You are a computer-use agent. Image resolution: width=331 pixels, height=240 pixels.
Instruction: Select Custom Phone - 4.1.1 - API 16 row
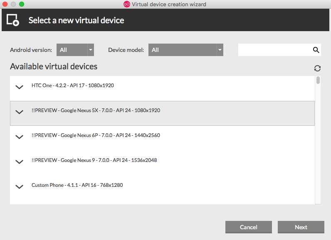tap(162, 188)
